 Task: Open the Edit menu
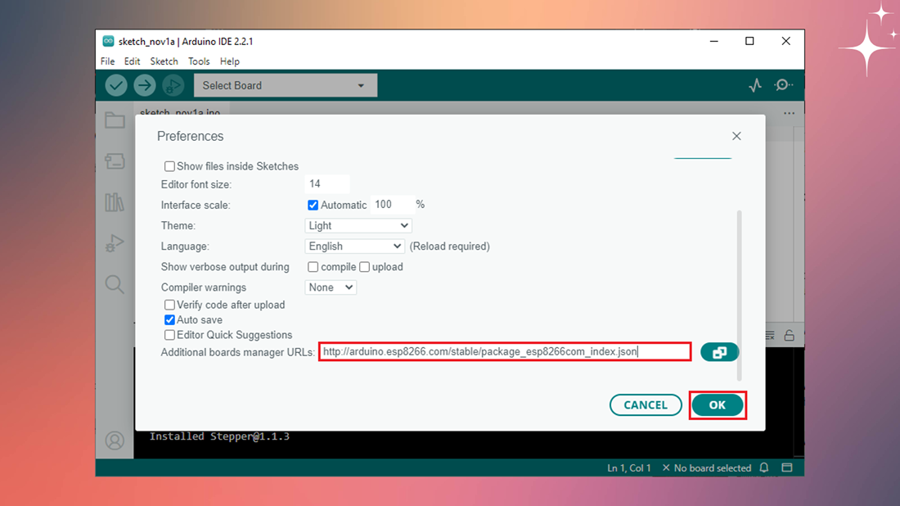(132, 61)
